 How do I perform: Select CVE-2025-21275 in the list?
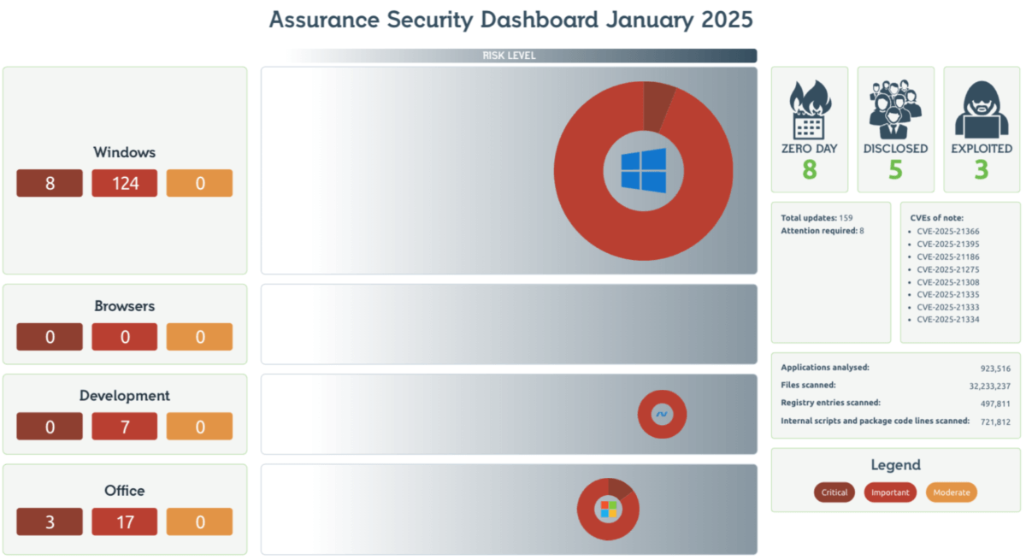pyautogui.click(x=948, y=269)
